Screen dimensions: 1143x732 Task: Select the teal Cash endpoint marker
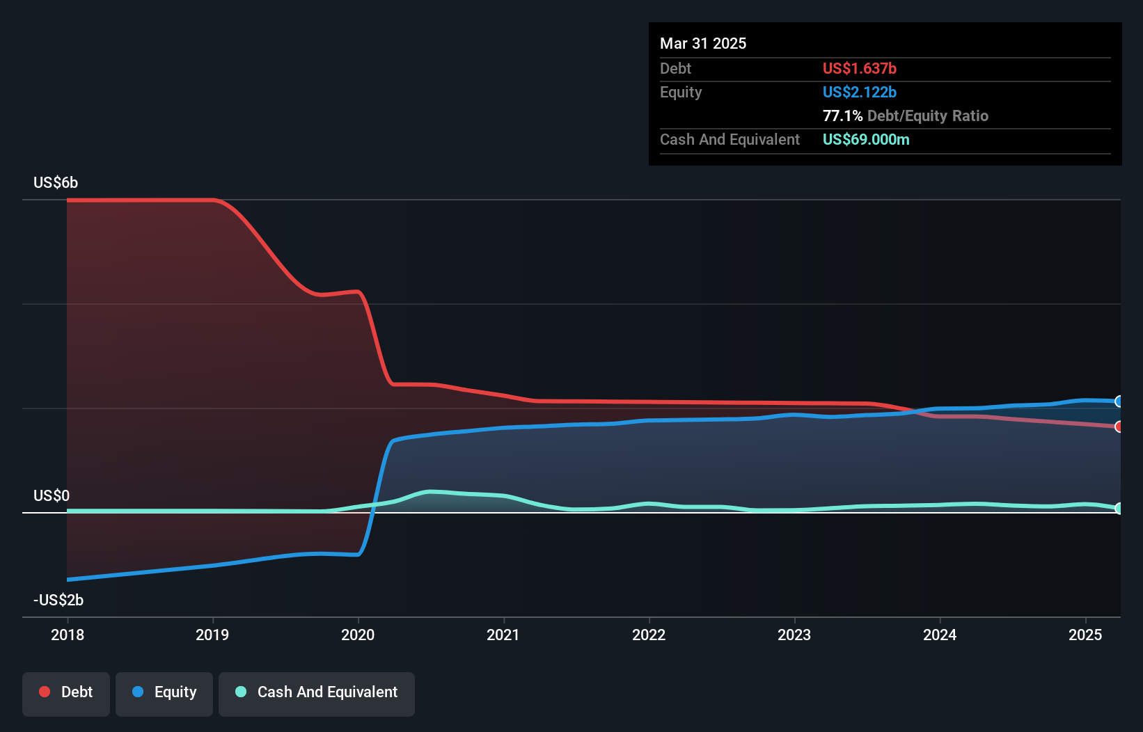[x=1119, y=509]
